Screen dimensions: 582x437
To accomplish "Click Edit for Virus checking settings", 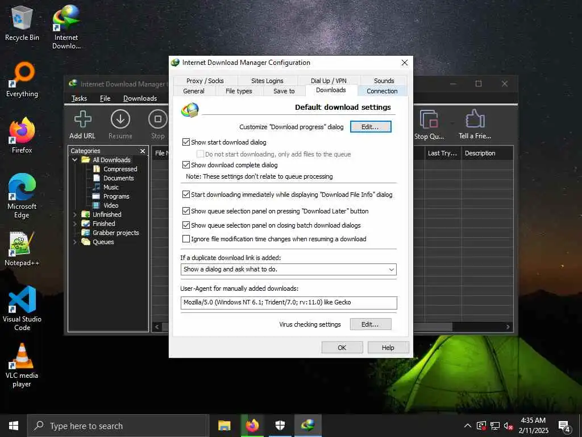I will click(371, 324).
